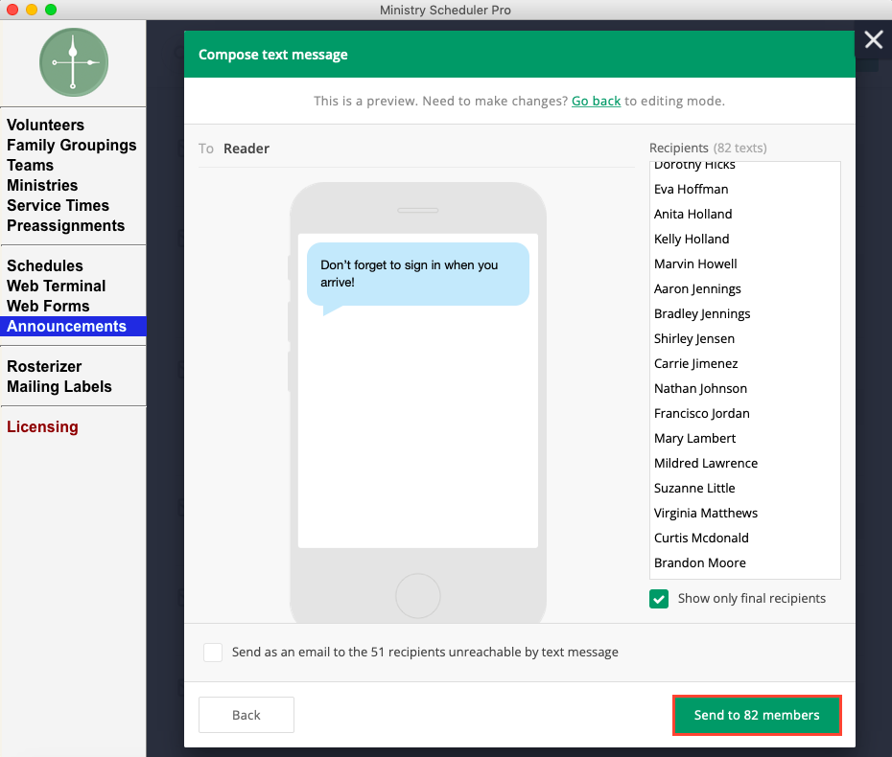Open Family Groupings section
The width and height of the screenshot is (892, 757).
(71, 145)
